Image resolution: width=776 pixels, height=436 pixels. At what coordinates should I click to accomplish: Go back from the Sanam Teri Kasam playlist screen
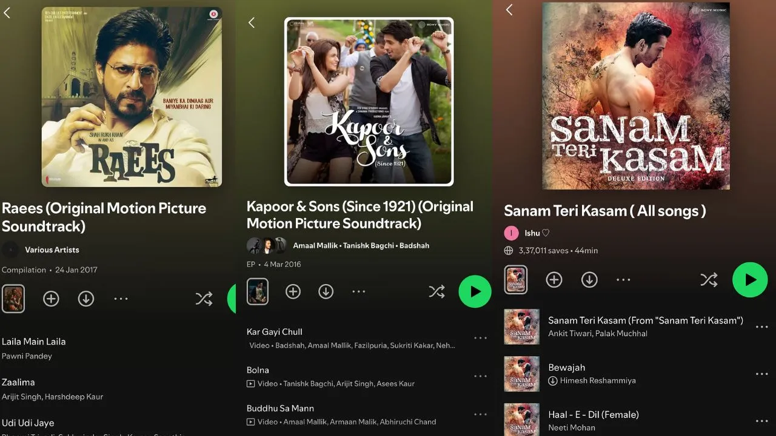(509, 10)
